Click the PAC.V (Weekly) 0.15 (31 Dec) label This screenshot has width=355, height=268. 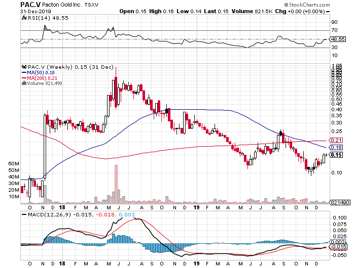70,67
